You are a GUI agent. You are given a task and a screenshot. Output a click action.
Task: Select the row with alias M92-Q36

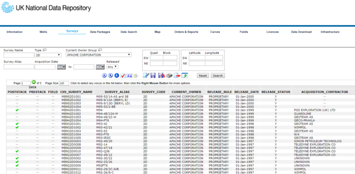(x=181, y=151)
